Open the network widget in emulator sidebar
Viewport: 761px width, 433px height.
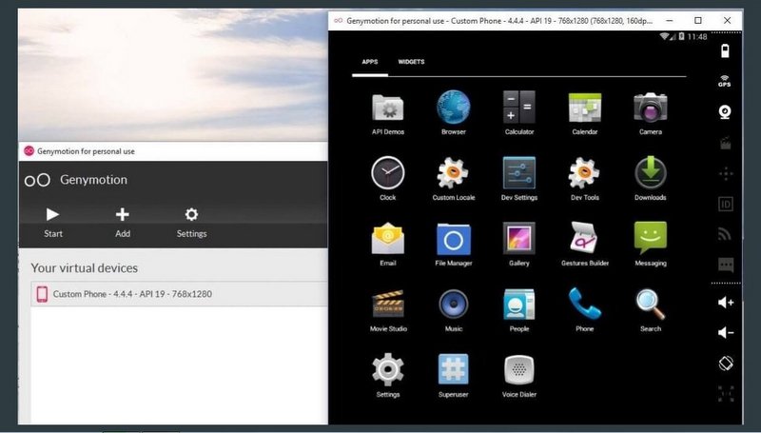[x=725, y=234]
